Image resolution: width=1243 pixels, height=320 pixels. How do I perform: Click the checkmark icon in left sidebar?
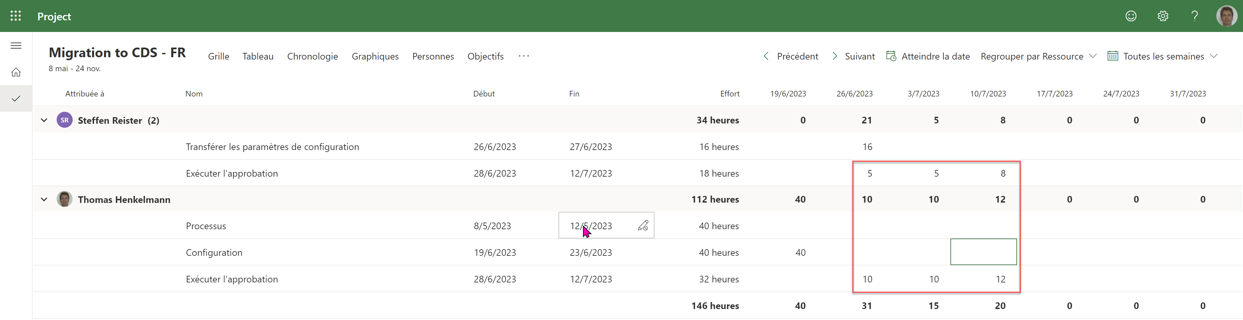coord(16,99)
